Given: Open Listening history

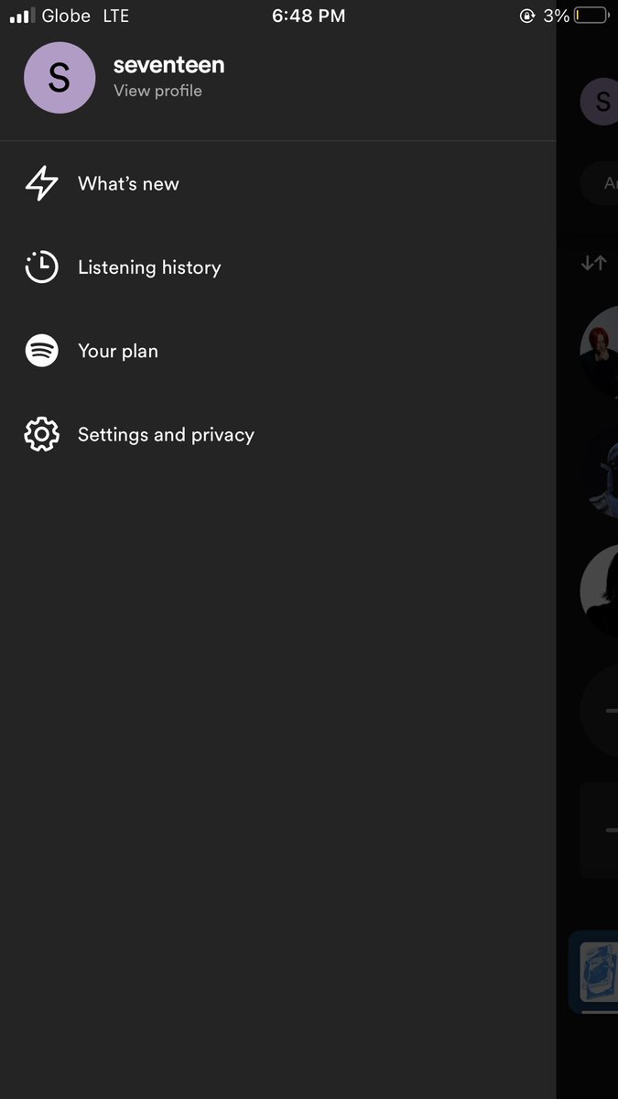Looking at the screenshot, I should coord(149,267).
